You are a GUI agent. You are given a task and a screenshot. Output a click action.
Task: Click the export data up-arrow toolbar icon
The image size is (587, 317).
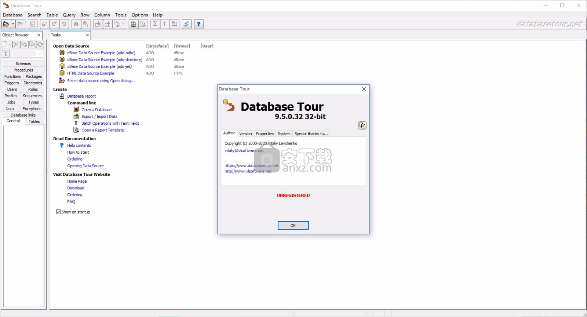point(108,24)
